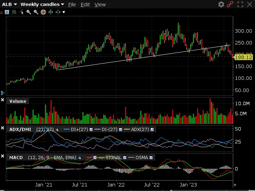This screenshot has width=255, height=191.
Task: Edit ADX/DMI parameters with wrench icon
Action: (x=57, y=130)
